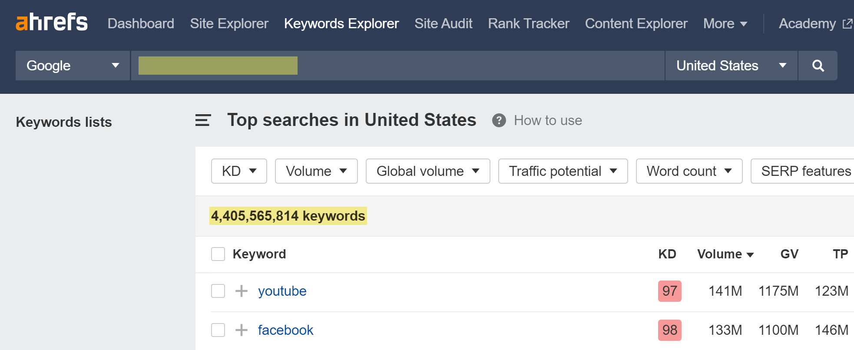Screen dimensions: 854x350
Task: Click the keyword search input field
Action: (x=398, y=66)
